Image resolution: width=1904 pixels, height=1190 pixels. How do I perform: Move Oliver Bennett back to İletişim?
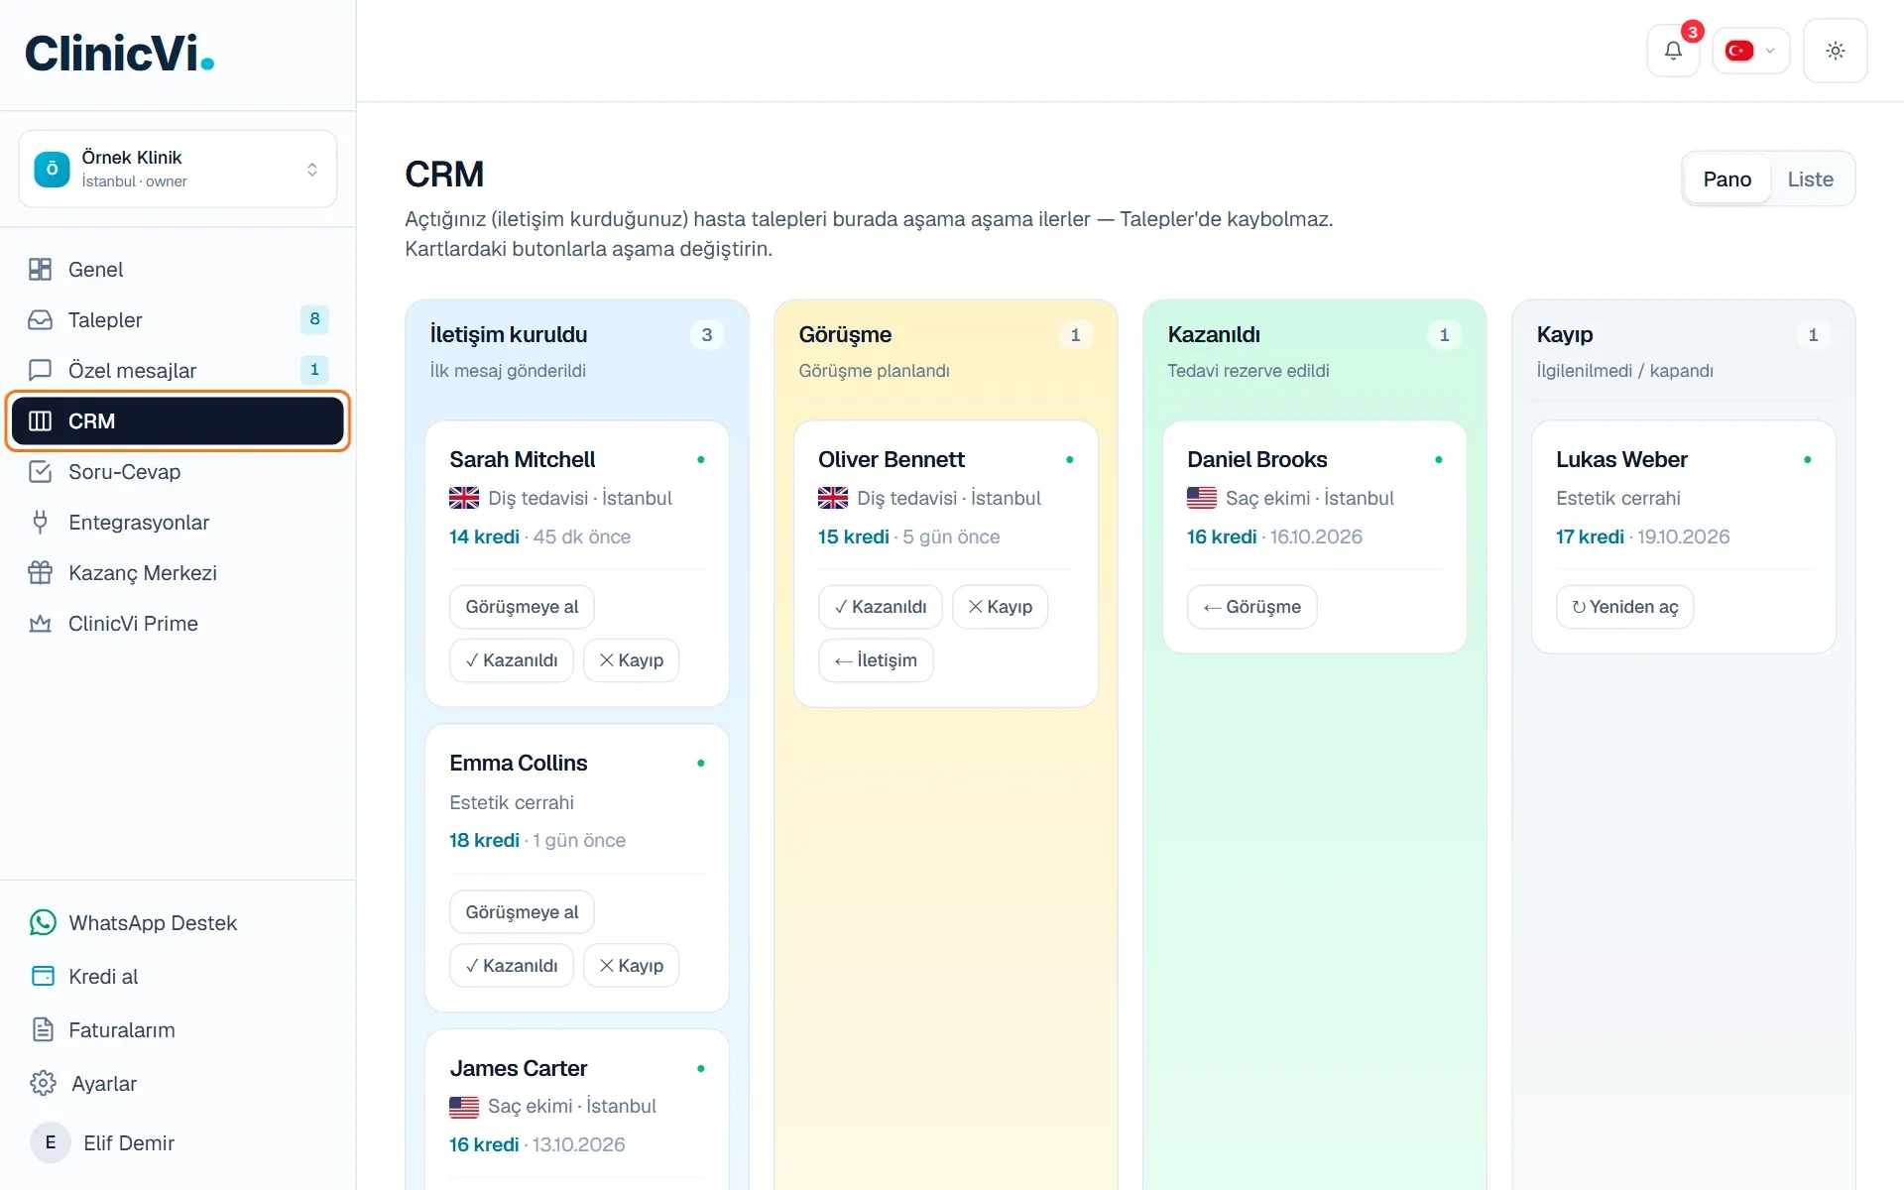click(876, 660)
